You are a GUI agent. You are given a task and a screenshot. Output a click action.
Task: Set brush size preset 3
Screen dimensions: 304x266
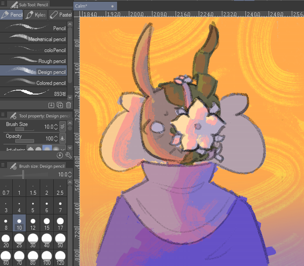pyautogui.click(x=6, y=206)
